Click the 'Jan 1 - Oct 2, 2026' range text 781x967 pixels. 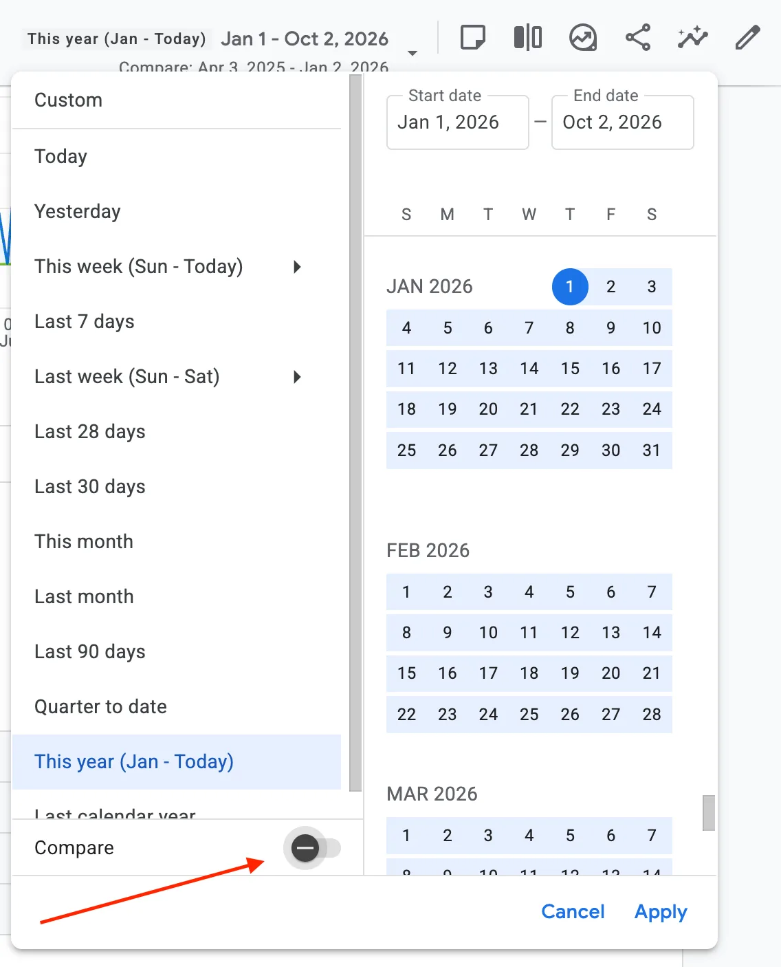pos(305,39)
